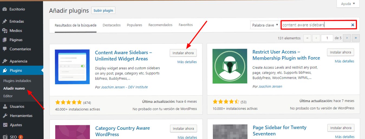
Task: Open Page Sidebar for Twenty Seventeen thumbnail
Action: (x=230, y=132)
